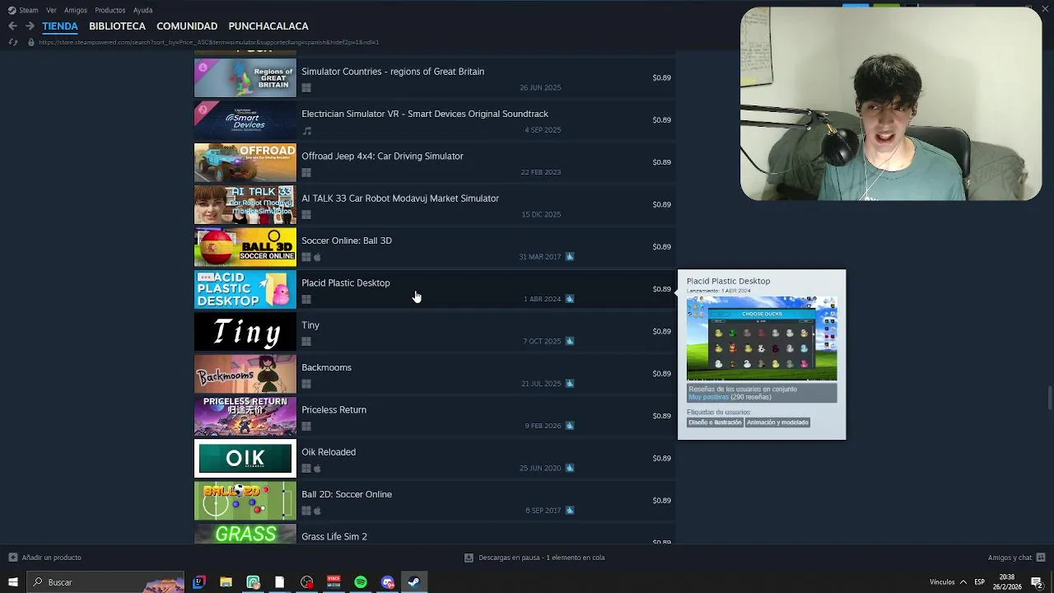The image size is (1054, 593).
Task: Click the Amigos y chat icon
Action: tap(1042, 558)
